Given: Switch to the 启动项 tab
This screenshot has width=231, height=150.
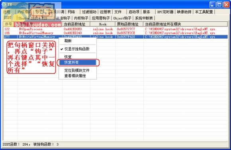Looking at the screenshot, I should point(134,12).
